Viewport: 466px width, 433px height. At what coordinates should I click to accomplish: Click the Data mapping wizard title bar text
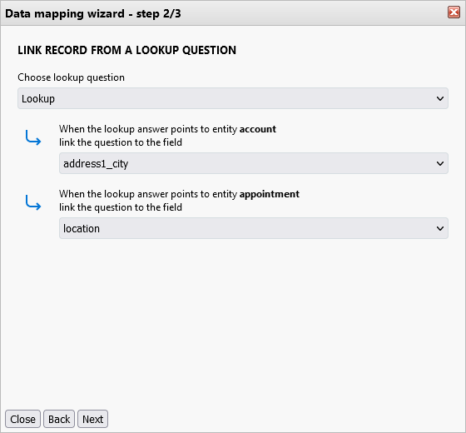click(93, 13)
